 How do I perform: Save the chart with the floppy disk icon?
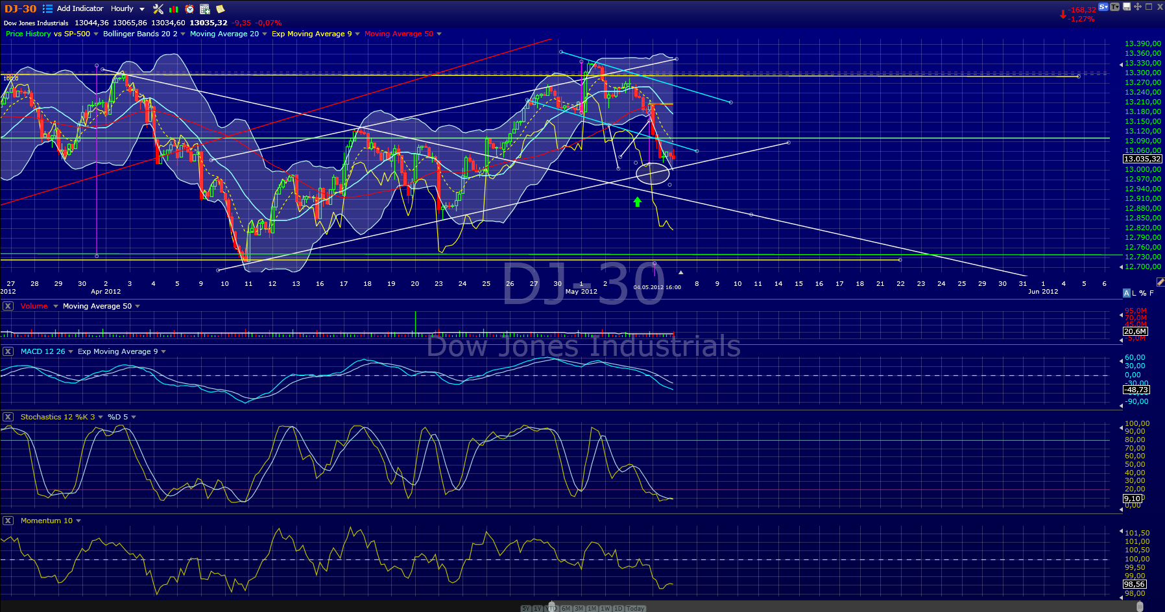(x=1127, y=6)
